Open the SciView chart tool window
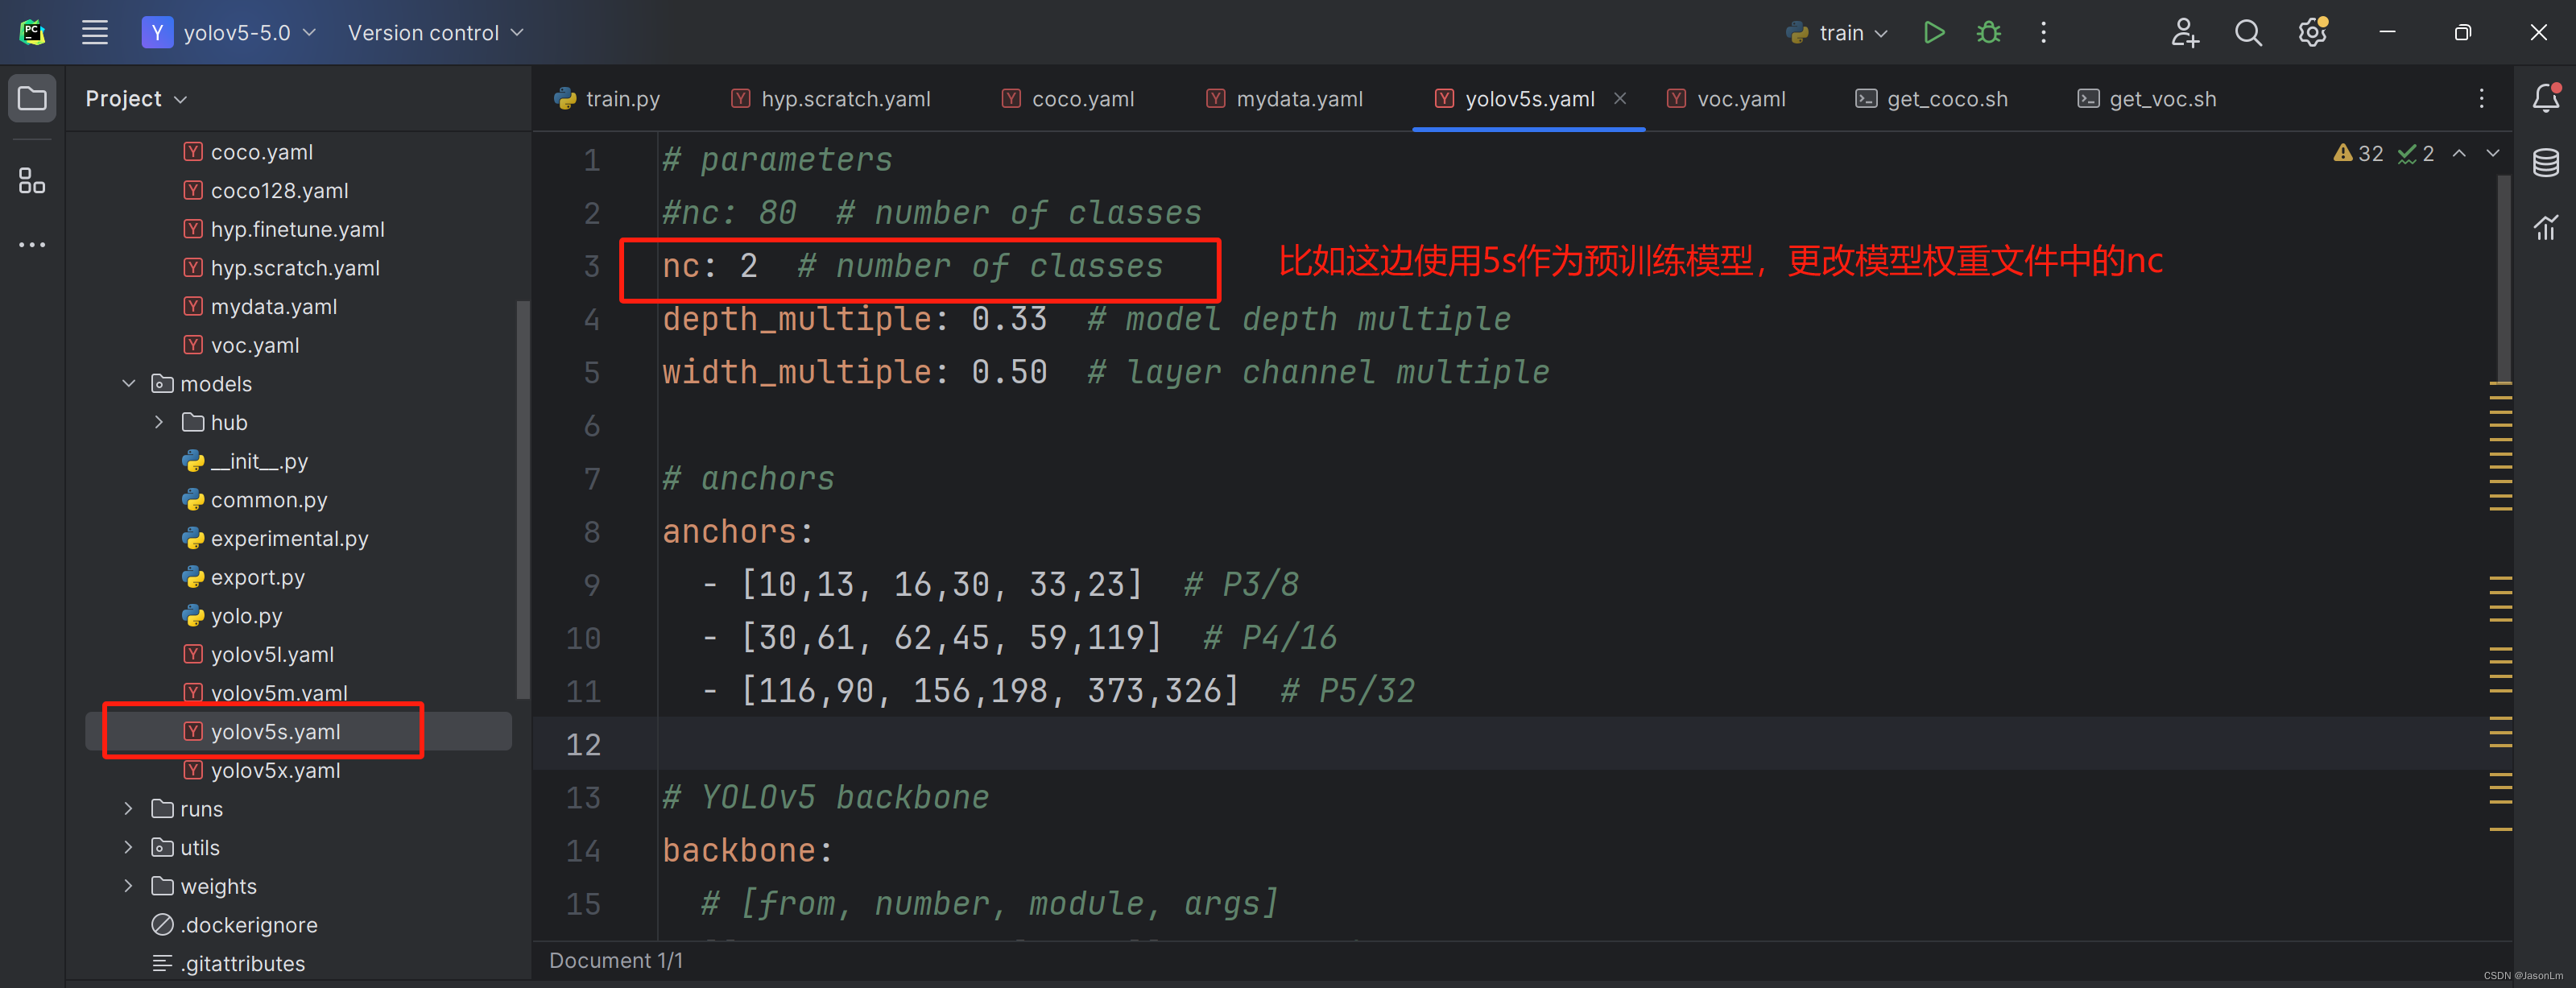The width and height of the screenshot is (2576, 988). pos(2545,226)
